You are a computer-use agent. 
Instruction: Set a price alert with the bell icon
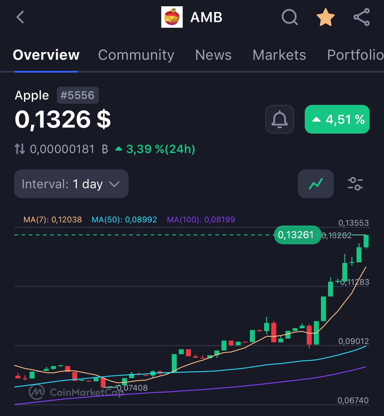(x=280, y=119)
